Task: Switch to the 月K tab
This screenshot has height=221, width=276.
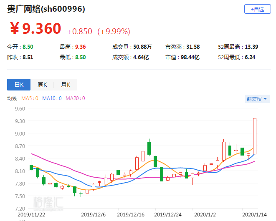Action: (x=66, y=85)
